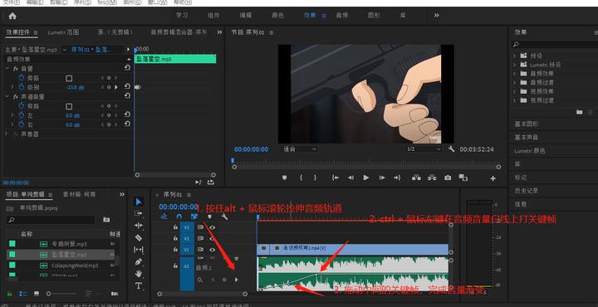This screenshot has height=307, width=598.
Task: Play the sequence in Program monitor
Action: (366, 178)
